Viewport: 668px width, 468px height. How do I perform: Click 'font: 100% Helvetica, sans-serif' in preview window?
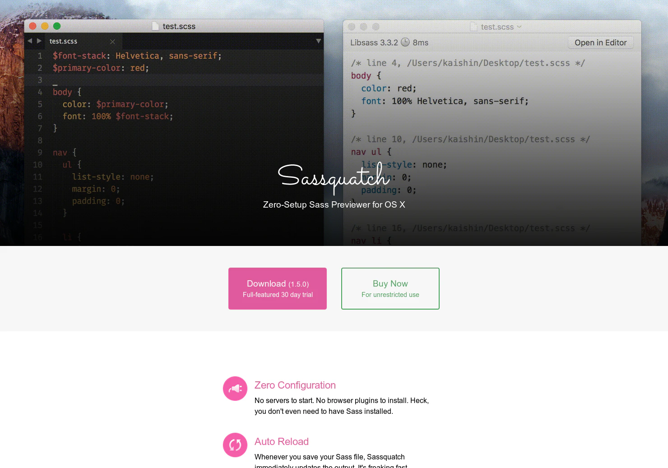tap(445, 101)
